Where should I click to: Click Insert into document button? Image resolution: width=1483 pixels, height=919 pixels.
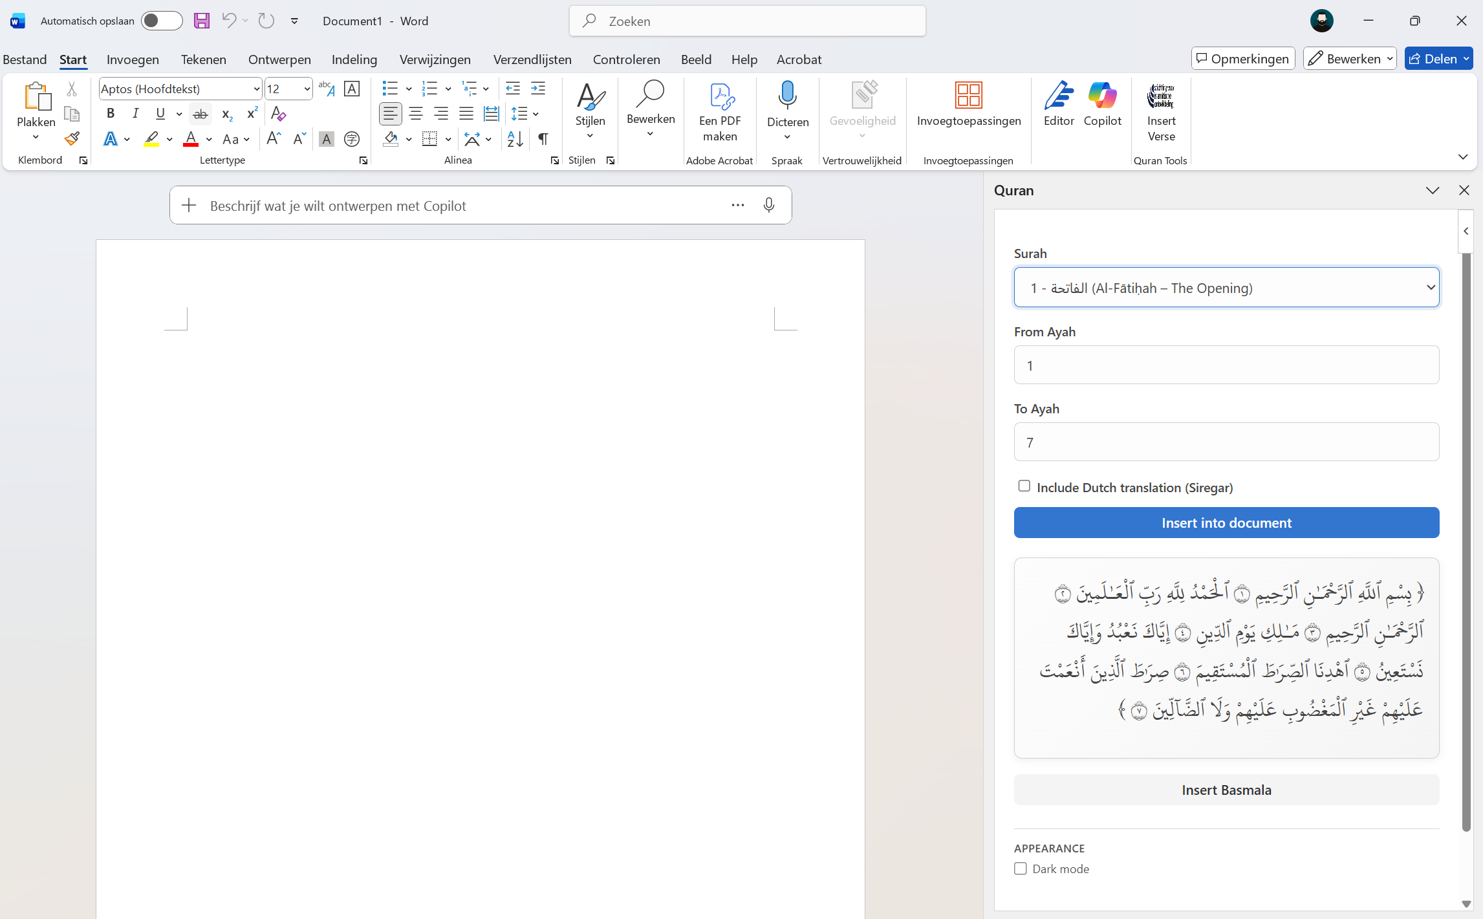point(1226,523)
